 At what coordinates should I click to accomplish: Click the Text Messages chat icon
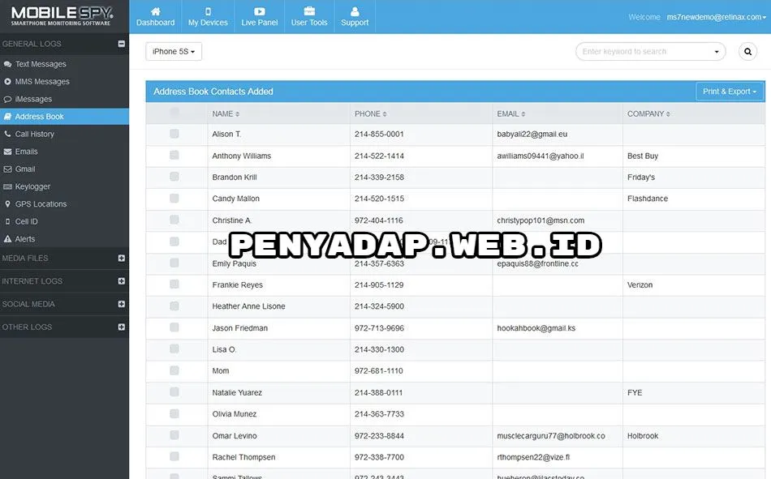point(7,64)
